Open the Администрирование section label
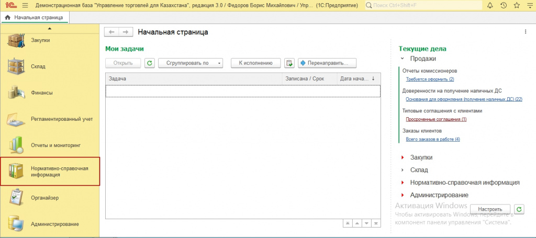The height and width of the screenshot is (238, 536). click(x=54, y=224)
